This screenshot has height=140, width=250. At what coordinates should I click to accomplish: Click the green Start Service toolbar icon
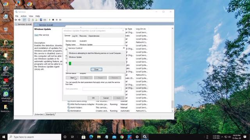coord(50,20)
